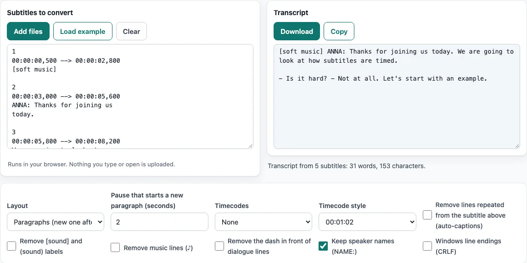The width and height of the screenshot is (527, 263).
Task: Enable Remove lines repeated from subtitle above
Action: coord(427,215)
